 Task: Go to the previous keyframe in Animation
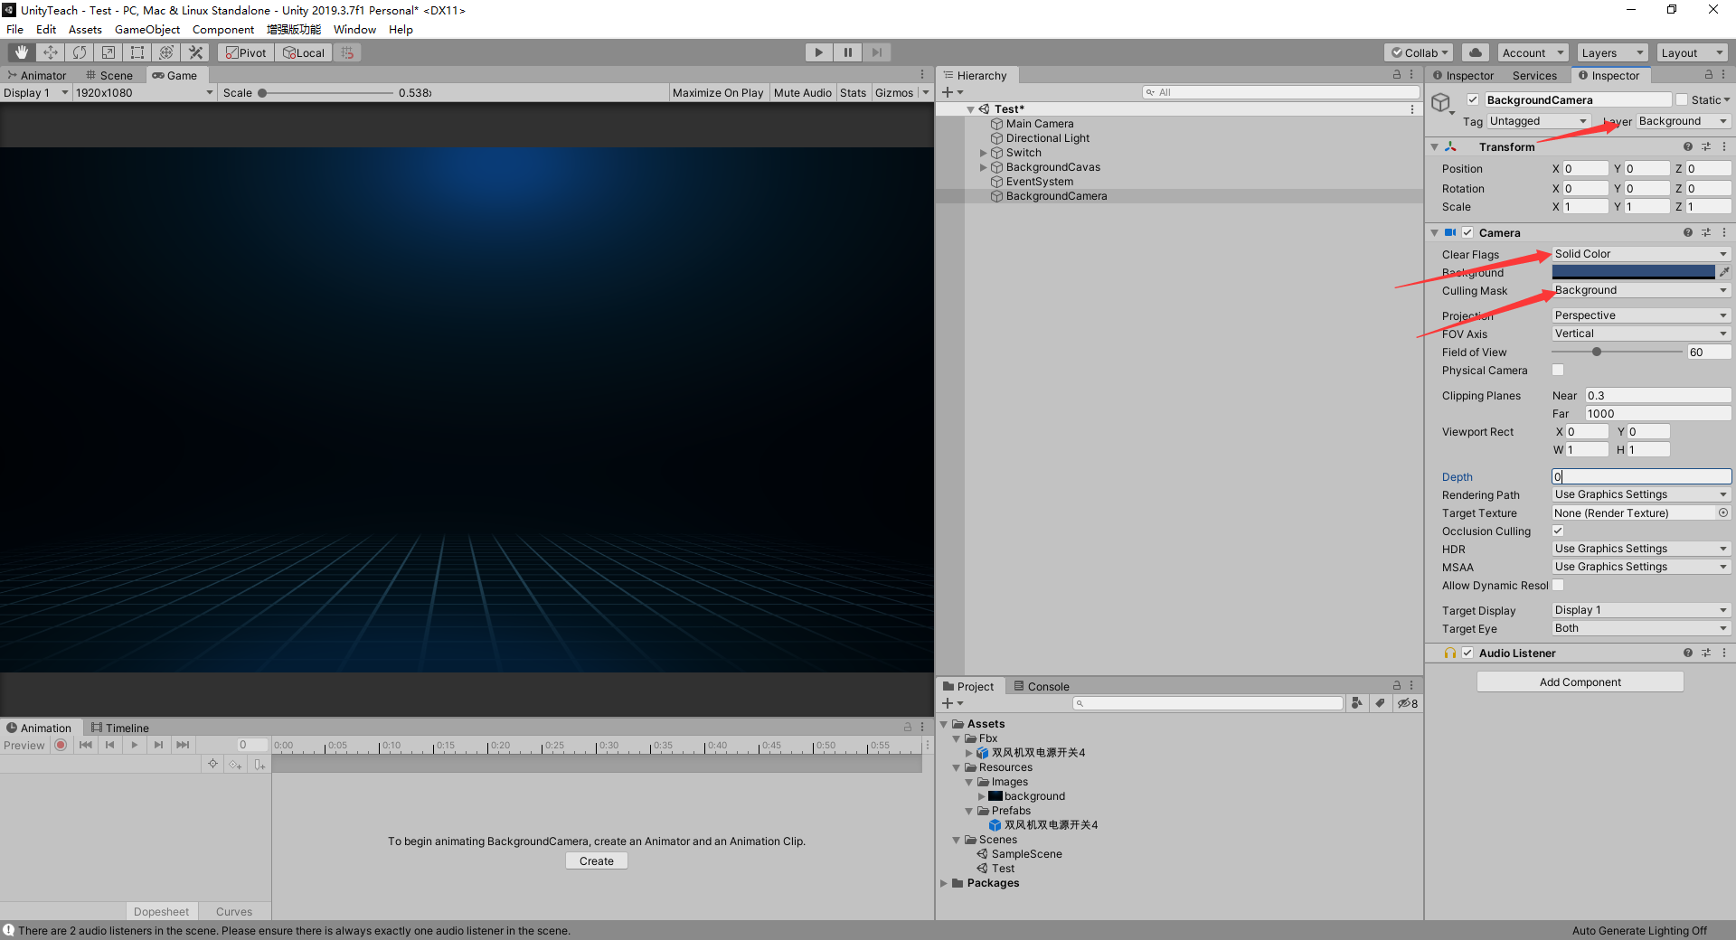(110, 745)
